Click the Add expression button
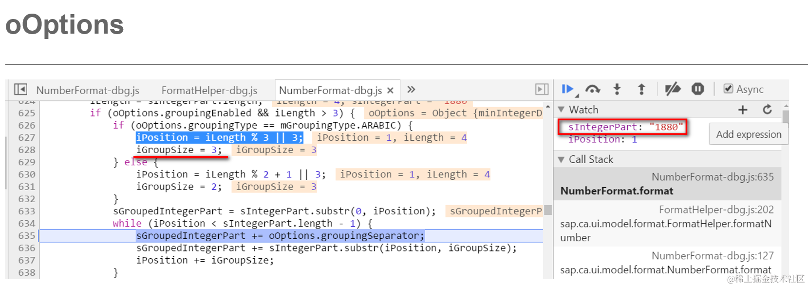The image size is (808, 287). (x=749, y=134)
